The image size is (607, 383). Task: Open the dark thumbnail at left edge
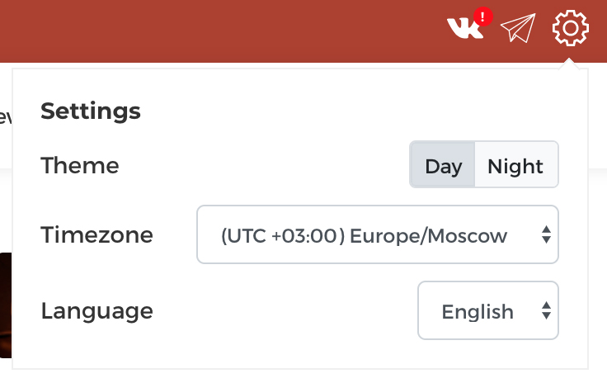5,305
